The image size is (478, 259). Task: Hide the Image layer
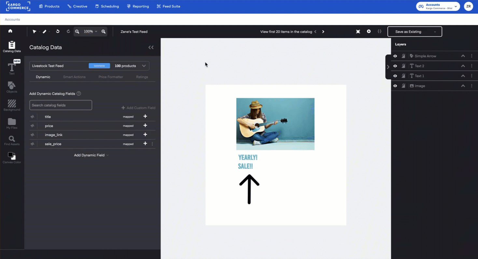pyautogui.click(x=395, y=86)
